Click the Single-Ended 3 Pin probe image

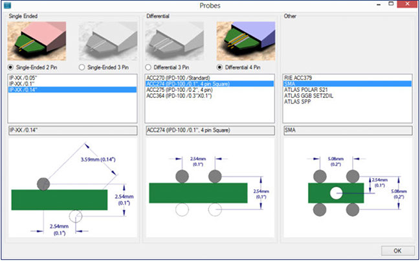click(107, 41)
